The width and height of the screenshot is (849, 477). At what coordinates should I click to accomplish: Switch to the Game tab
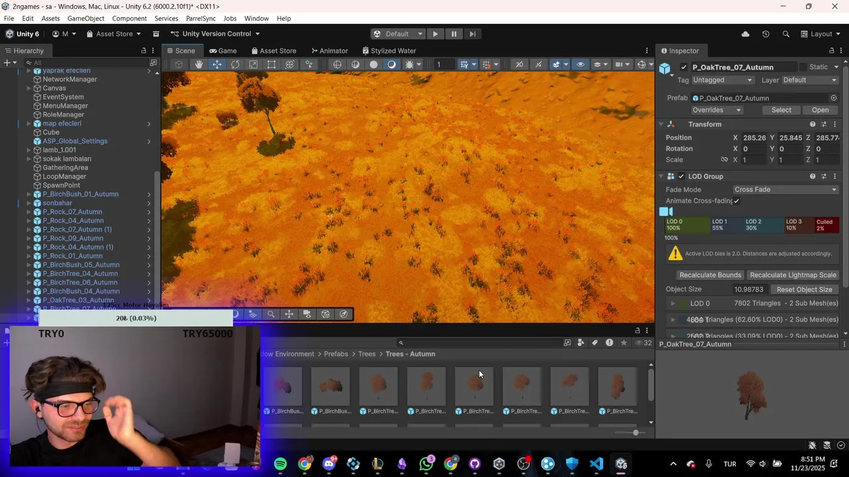[223, 50]
